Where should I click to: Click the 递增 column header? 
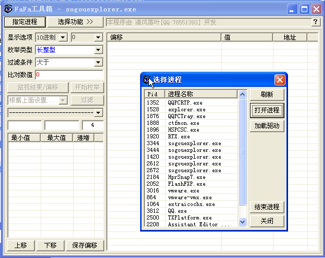pos(83,138)
